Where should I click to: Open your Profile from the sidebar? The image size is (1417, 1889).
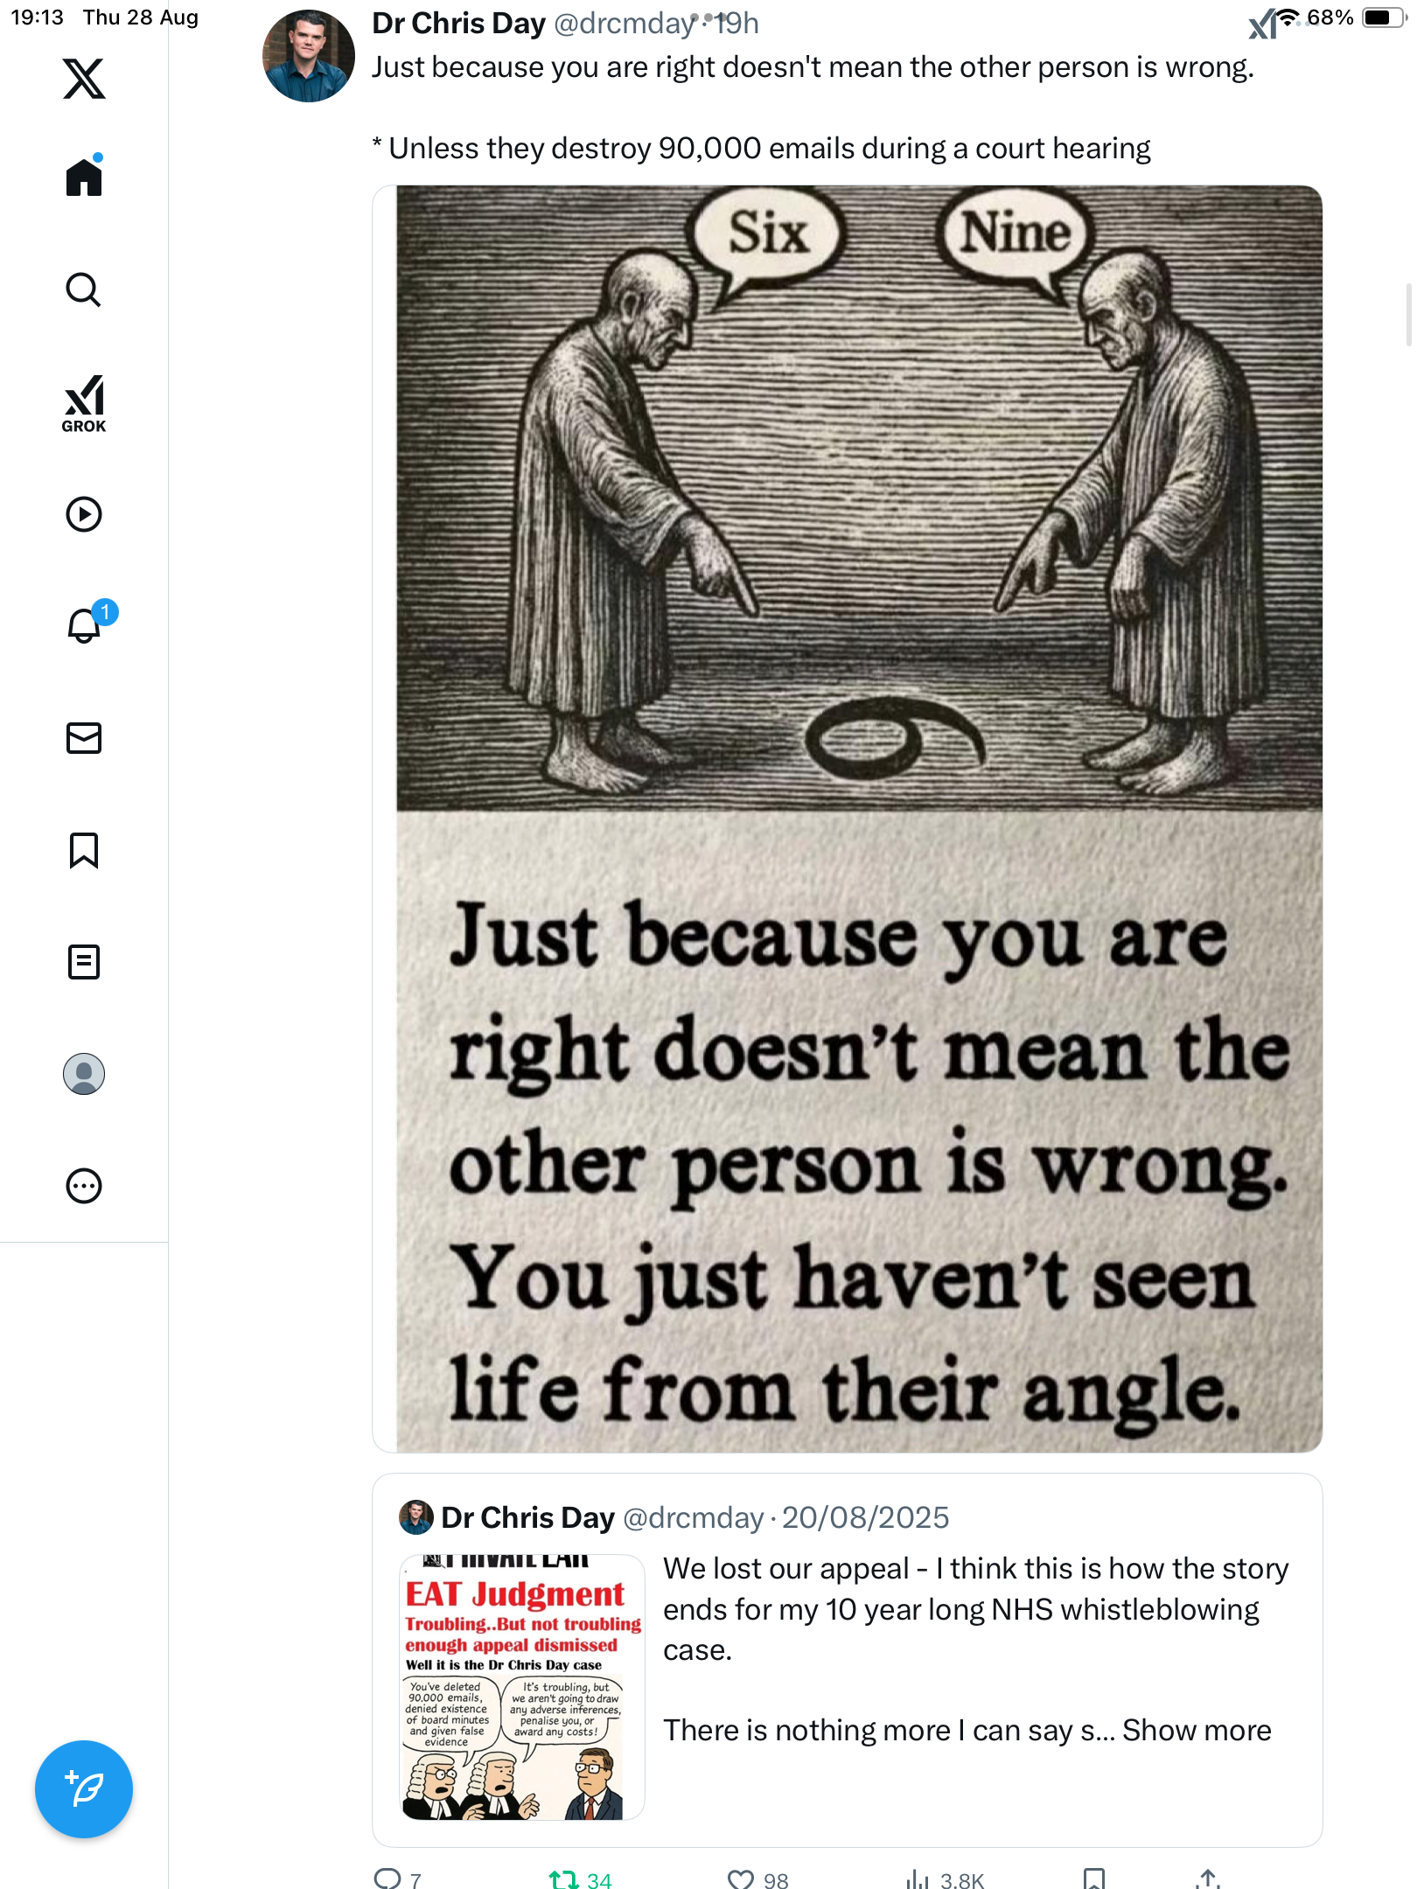[x=84, y=1074]
